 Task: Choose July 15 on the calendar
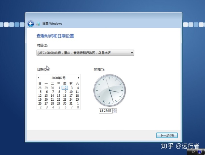[x=58, y=96]
